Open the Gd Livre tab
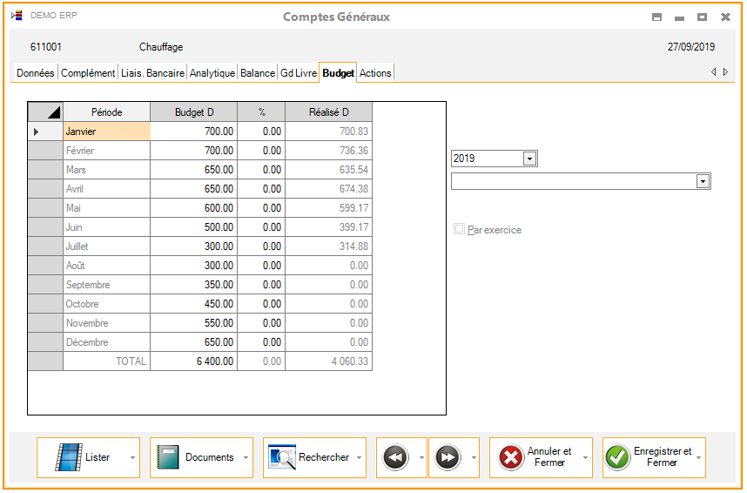Image resolution: width=747 pixels, height=493 pixels. (299, 73)
